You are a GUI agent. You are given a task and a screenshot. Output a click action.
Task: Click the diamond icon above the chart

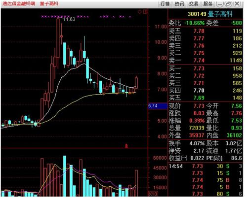click(x=140, y=12)
